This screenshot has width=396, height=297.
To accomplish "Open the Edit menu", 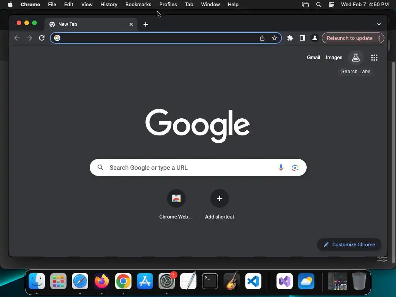I will tap(69, 5).
